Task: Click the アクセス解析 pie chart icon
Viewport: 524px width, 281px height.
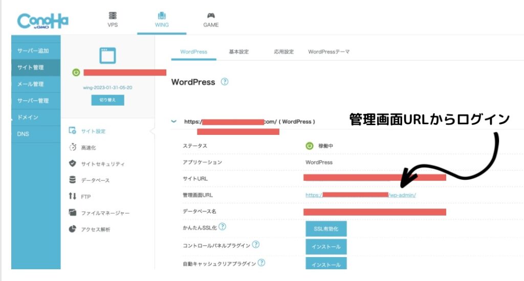Action: tap(72, 228)
